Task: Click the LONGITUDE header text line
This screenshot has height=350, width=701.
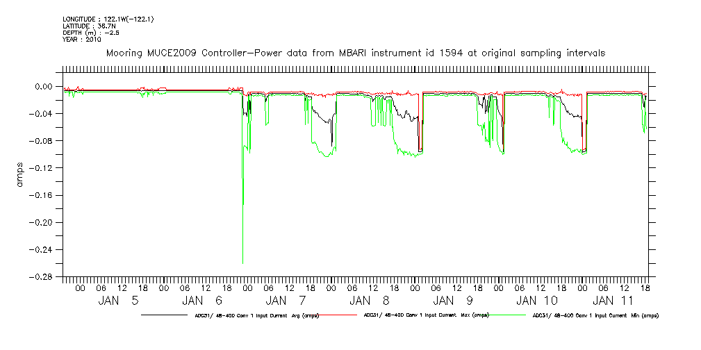Action: coord(108,19)
